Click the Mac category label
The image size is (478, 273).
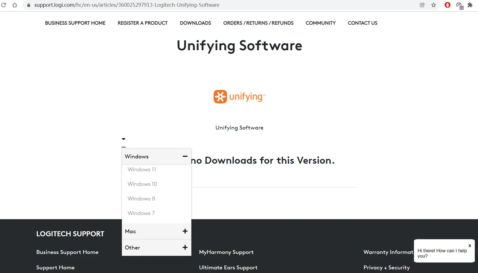(130, 231)
